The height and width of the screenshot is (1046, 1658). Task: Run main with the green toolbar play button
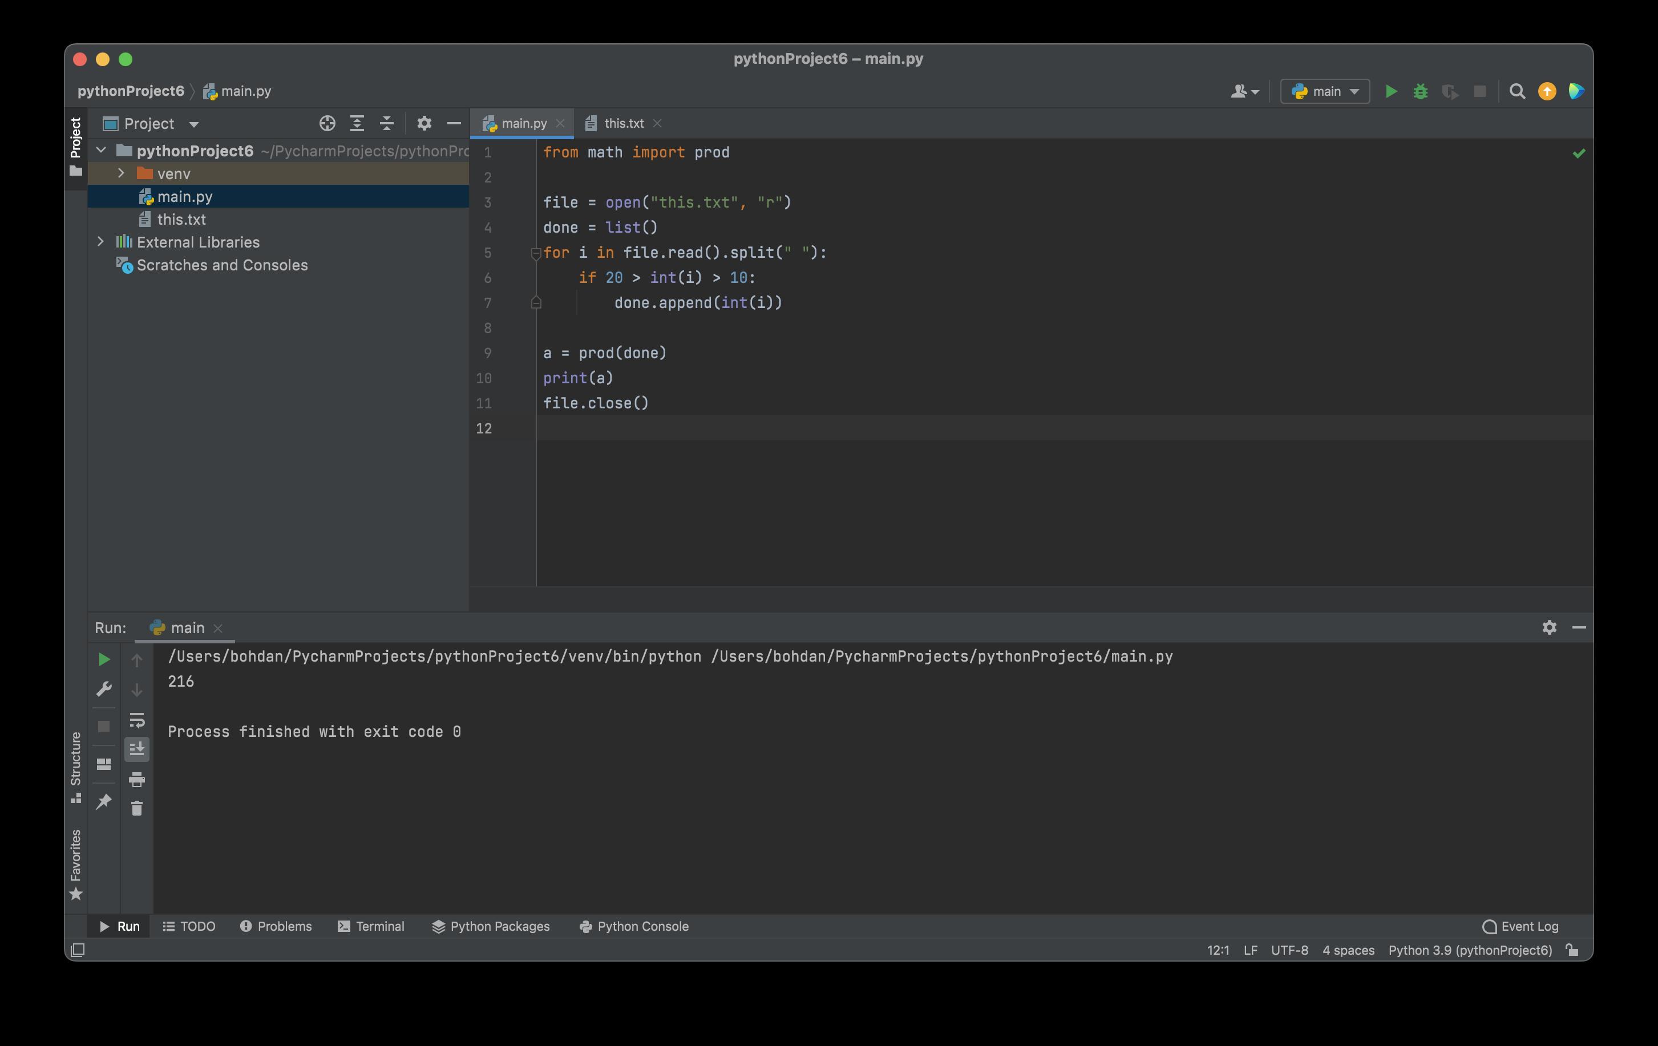pyautogui.click(x=1390, y=91)
